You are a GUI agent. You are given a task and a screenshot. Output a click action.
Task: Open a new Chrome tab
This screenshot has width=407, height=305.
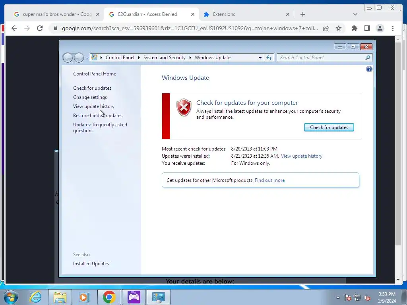tap(302, 14)
